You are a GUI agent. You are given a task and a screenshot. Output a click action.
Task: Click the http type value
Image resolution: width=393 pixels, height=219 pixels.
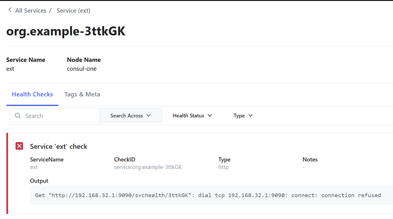tap(223, 167)
